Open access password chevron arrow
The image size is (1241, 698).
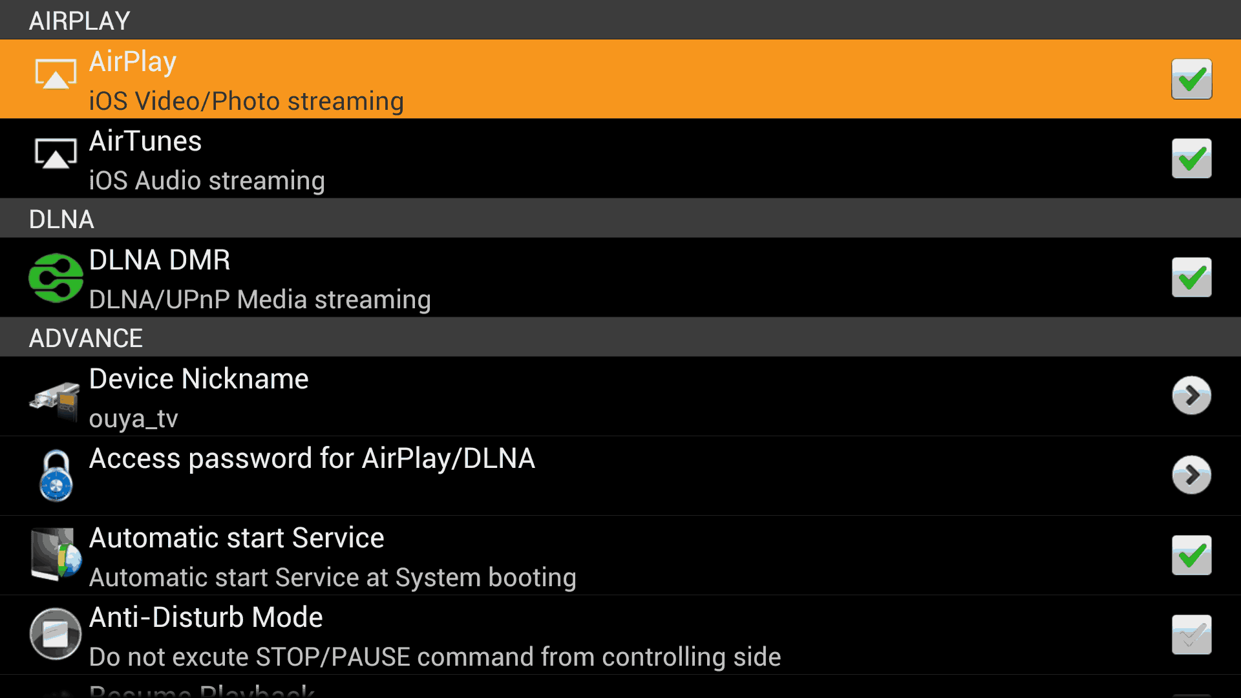click(1191, 475)
